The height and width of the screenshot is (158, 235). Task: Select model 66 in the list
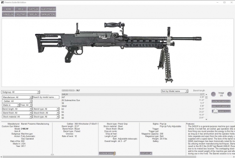(x=133, y=118)
